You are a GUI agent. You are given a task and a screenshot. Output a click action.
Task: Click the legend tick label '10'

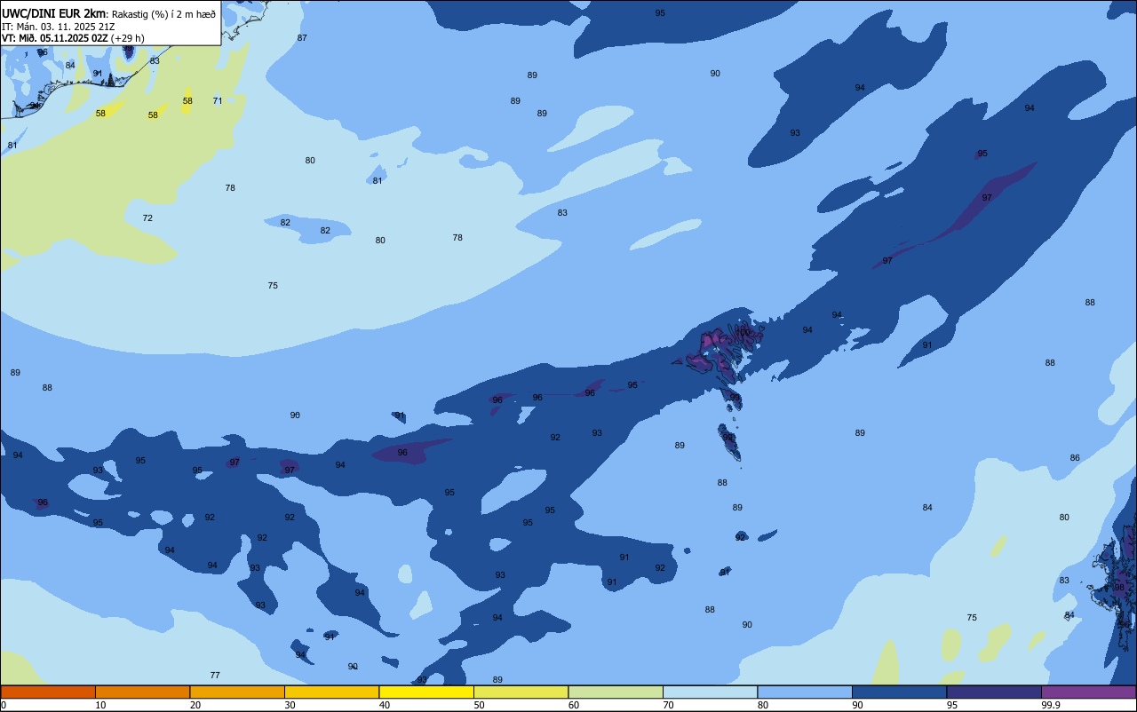100,705
